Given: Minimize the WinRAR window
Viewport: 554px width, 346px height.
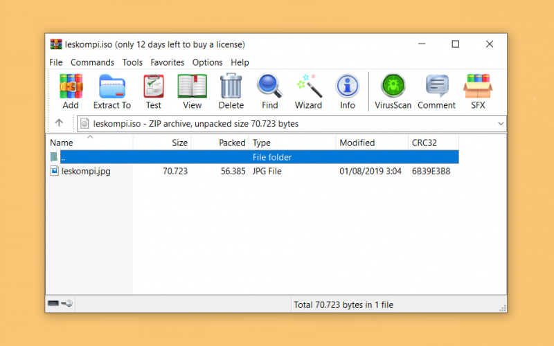Looking at the screenshot, I should 422,44.
